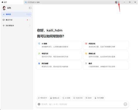138x110 pixels.
Task: Open the 我的智能体 entry
Action: 17,25
